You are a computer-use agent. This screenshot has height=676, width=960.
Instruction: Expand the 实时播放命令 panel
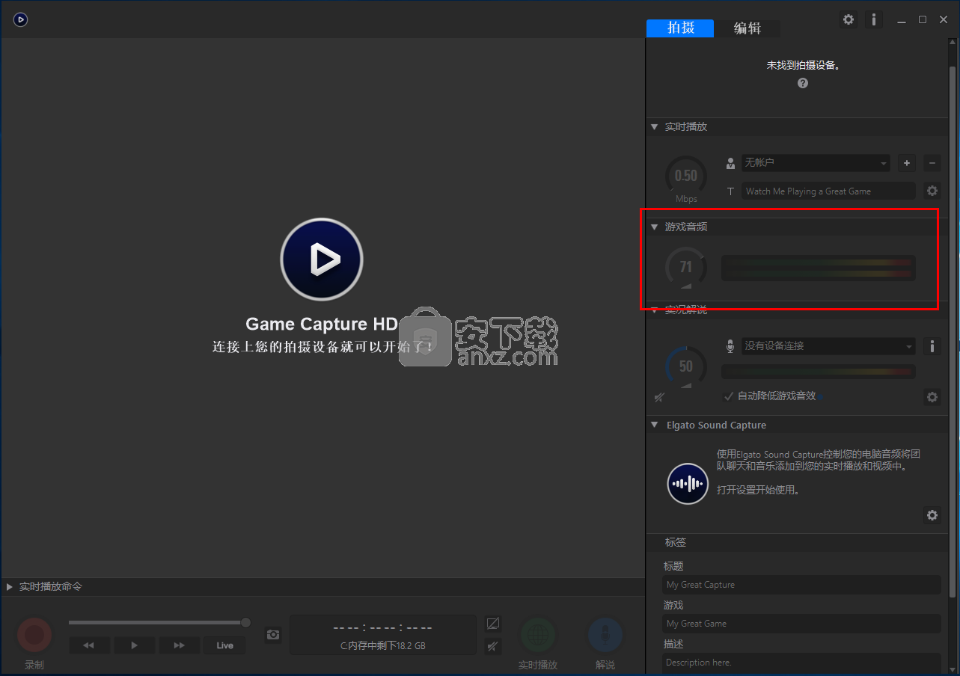[9, 587]
